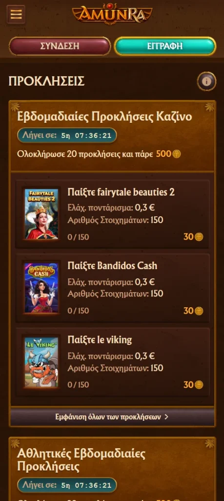
Task: Select the Παίξτε le viking challenge
Action: click(112, 362)
